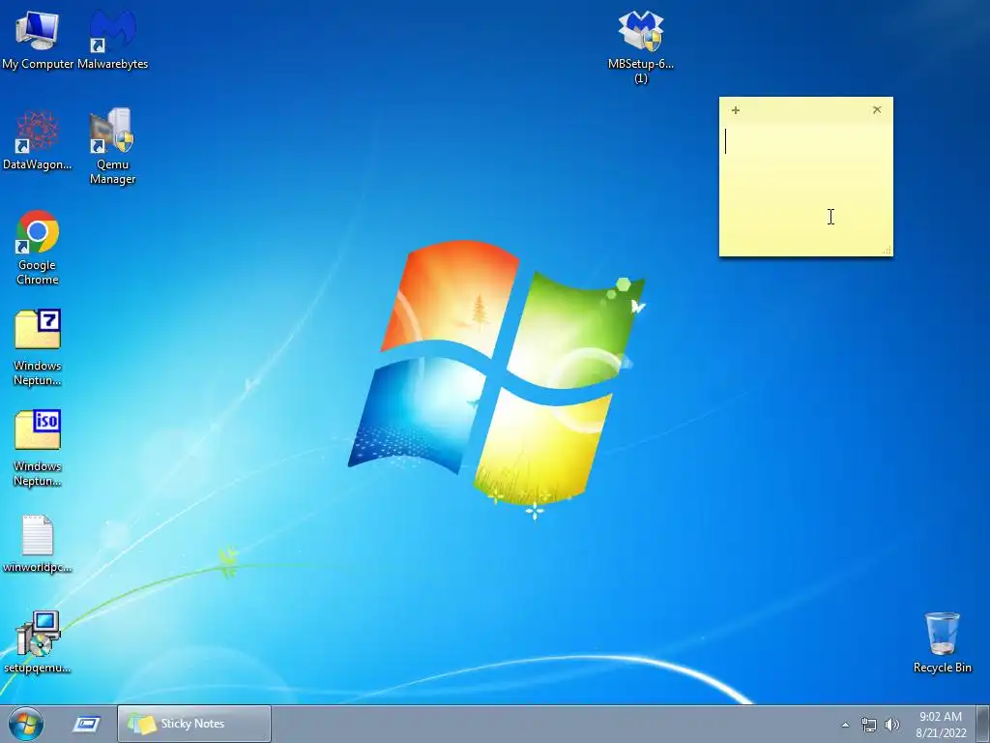Open the Start menu orb

click(26, 724)
